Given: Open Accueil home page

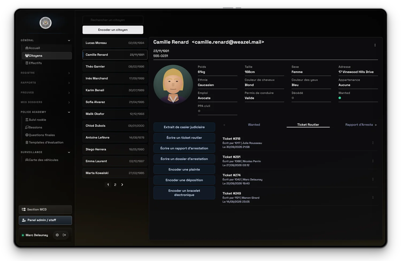Looking at the screenshot, I should click(47, 48).
